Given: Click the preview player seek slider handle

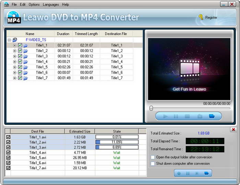Looking at the screenshot, I should pos(151,108).
